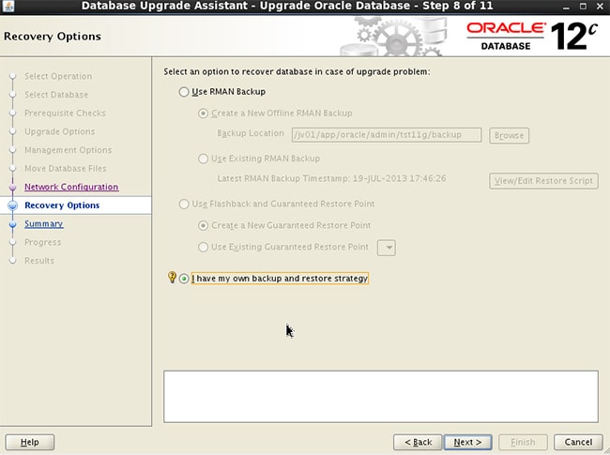Minimize the Database Upgrade Assistant window

(x=566, y=7)
